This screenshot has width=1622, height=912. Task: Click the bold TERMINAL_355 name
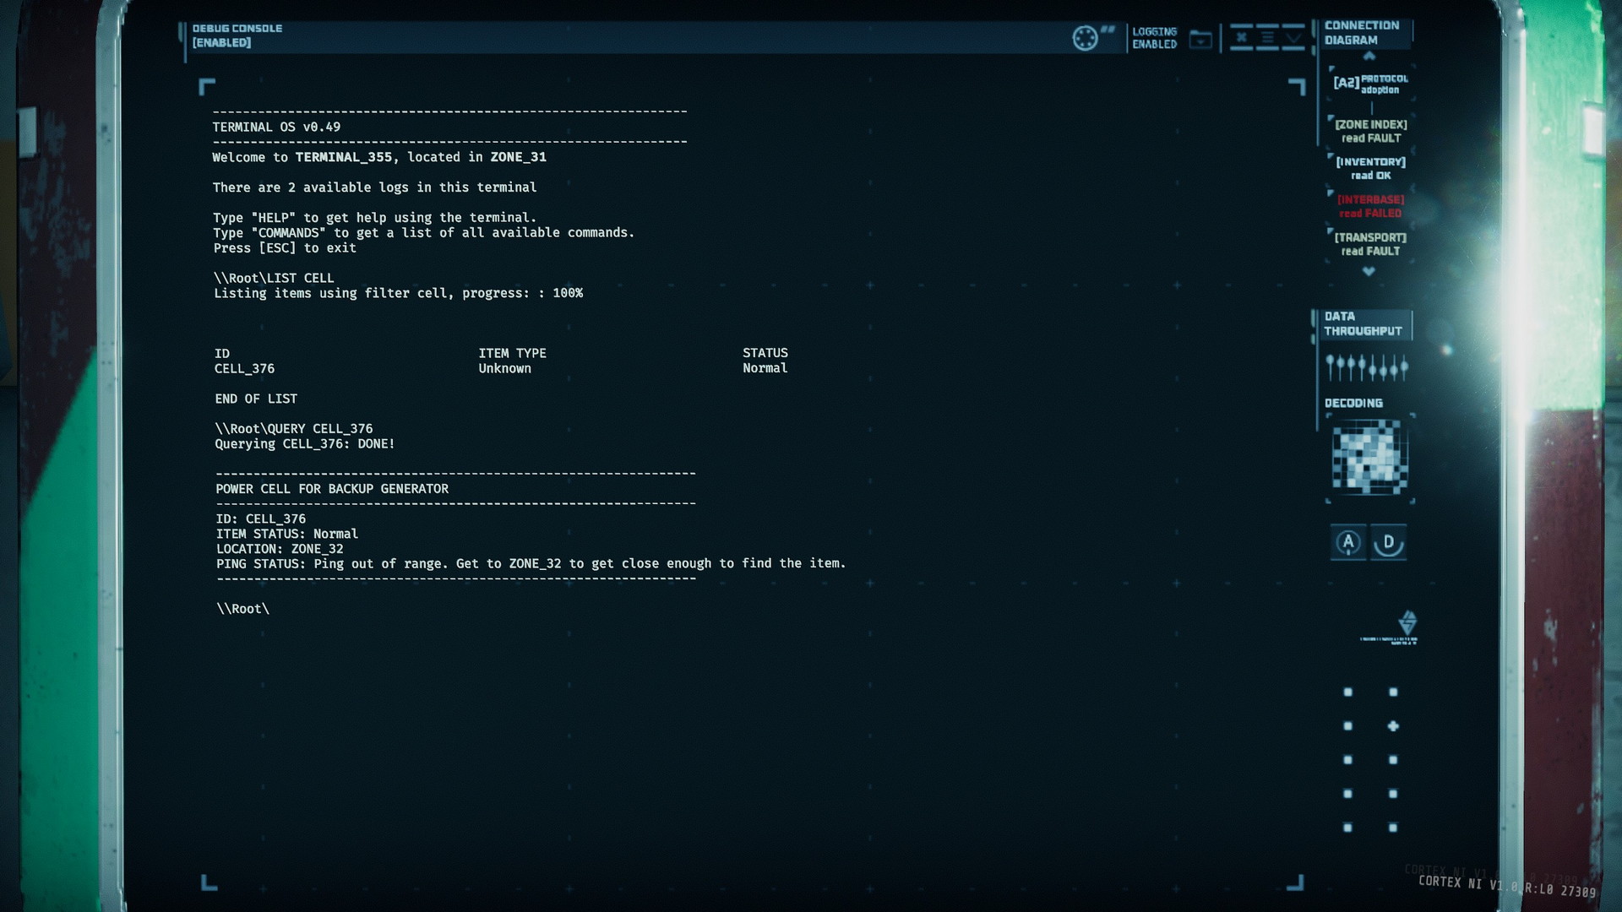coord(343,157)
